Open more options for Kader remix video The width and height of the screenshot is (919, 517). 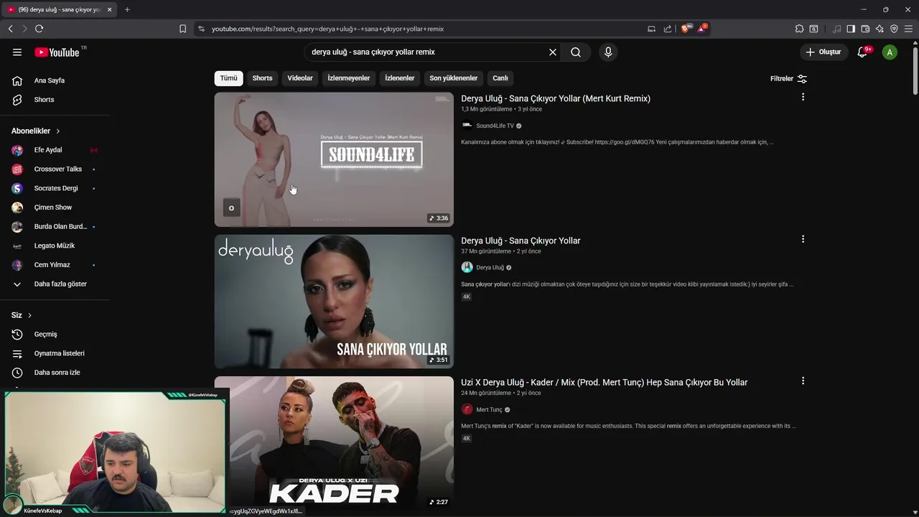pos(803,381)
